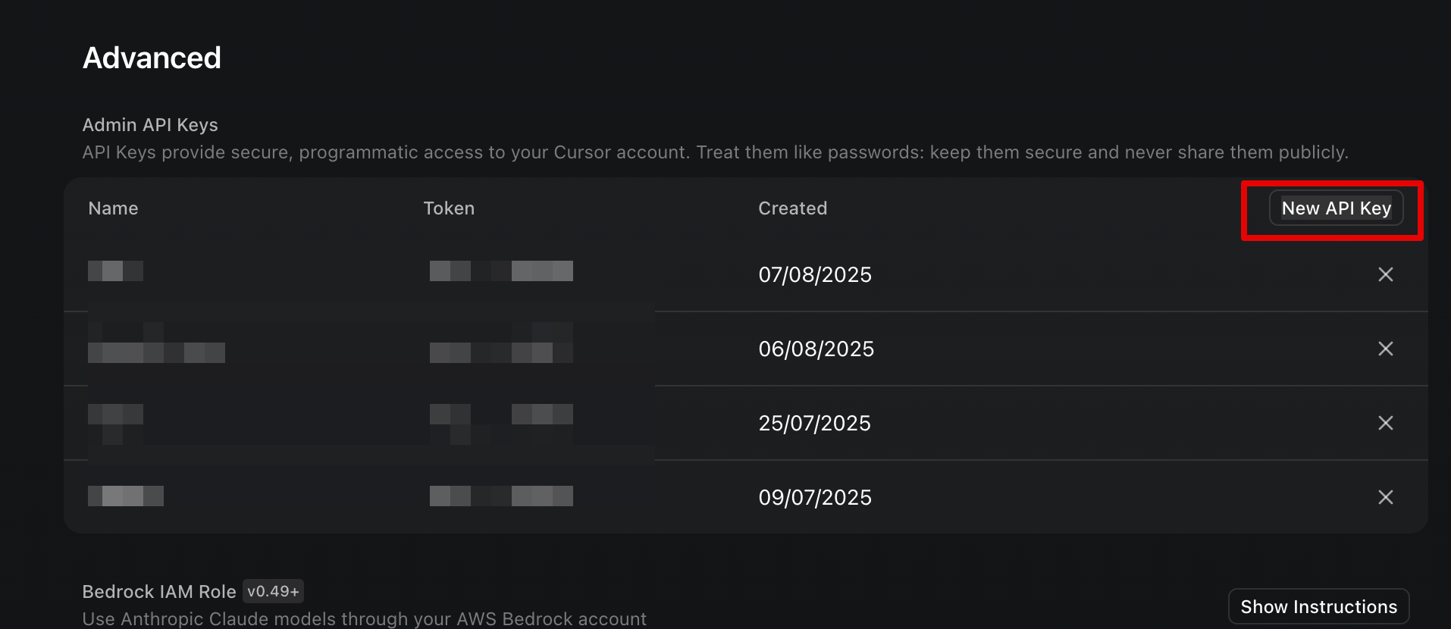
Task: Click the Name column header
Action: pyautogui.click(x=113, y=208)
